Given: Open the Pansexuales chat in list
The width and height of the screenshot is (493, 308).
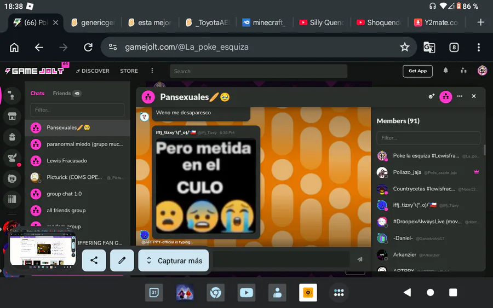Looking at the screenshot, I should pyautogui.click(x=77, y=127).
